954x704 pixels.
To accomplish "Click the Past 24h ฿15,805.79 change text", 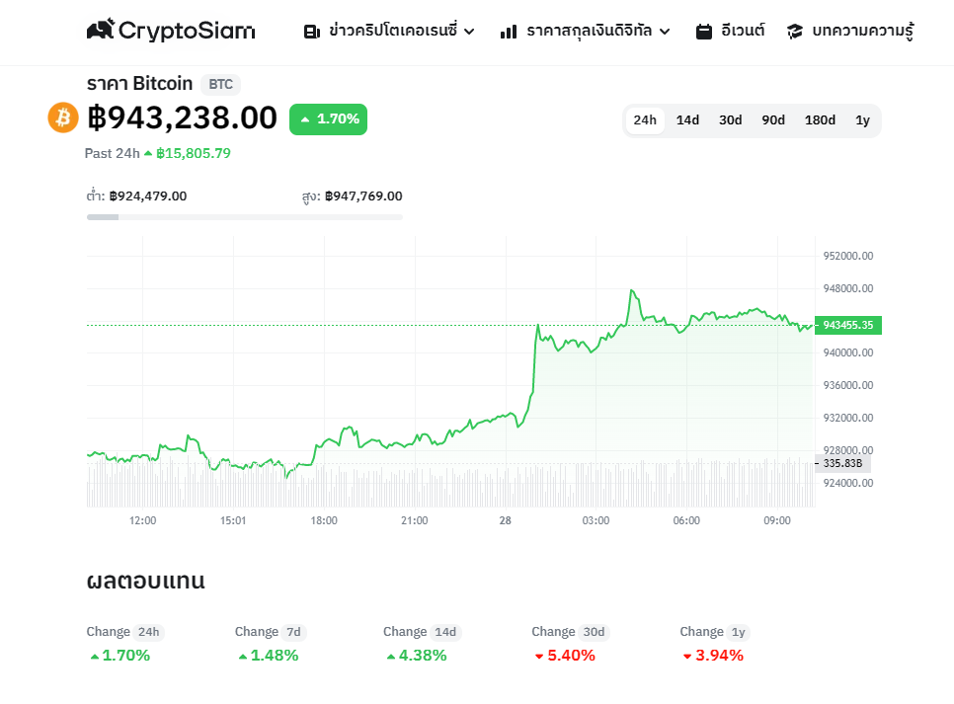I will (x=158, y=153).
